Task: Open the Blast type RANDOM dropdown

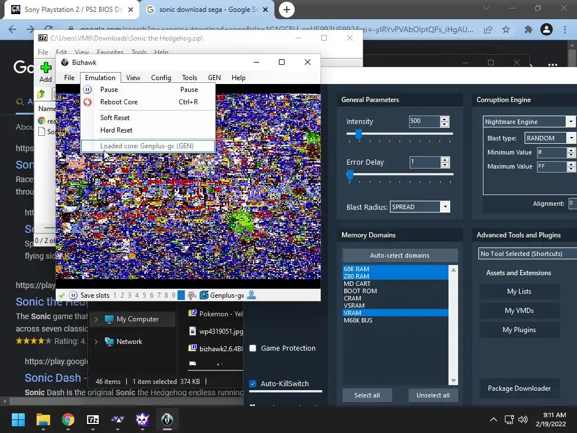Action: [x=571, y=138]
